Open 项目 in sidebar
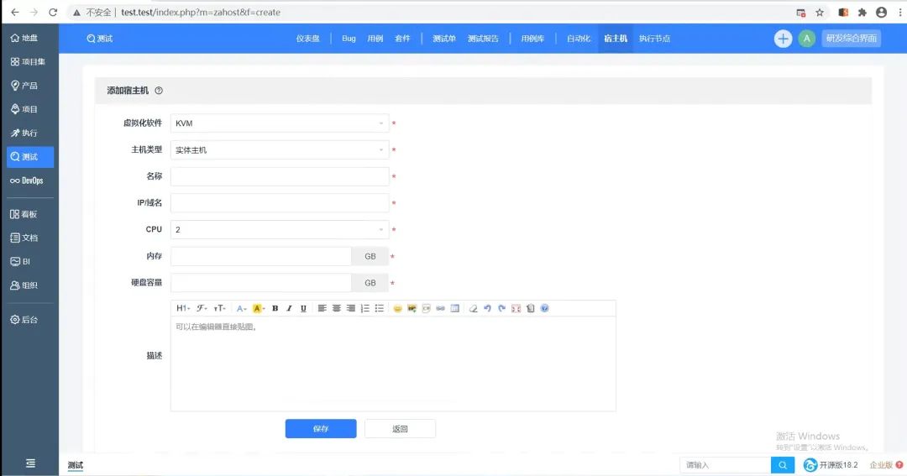The height and width of the screenshot is (476, 907). (24, 109)
